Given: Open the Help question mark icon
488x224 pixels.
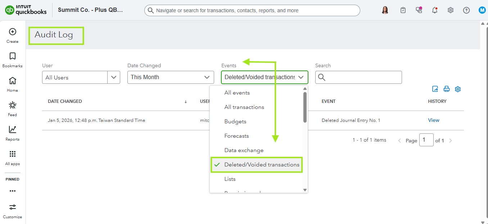Looking at the screenshot, I should pos(466,10).
